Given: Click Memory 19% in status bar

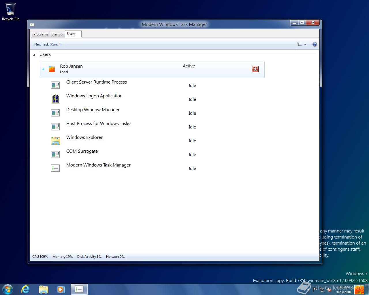Looking at the screenshot, I should (x=63, y=257).
